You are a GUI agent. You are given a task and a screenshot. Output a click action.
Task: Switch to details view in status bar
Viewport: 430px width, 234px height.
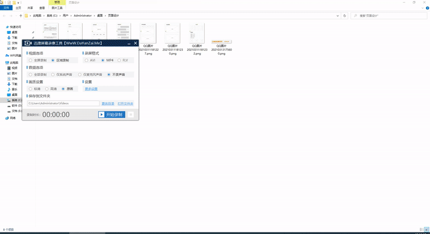pyautogui.click(x=421, y=230)
